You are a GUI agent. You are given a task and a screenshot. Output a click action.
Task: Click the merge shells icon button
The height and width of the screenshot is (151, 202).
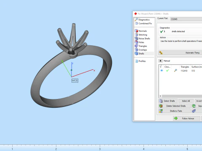(x=197, y=111)
